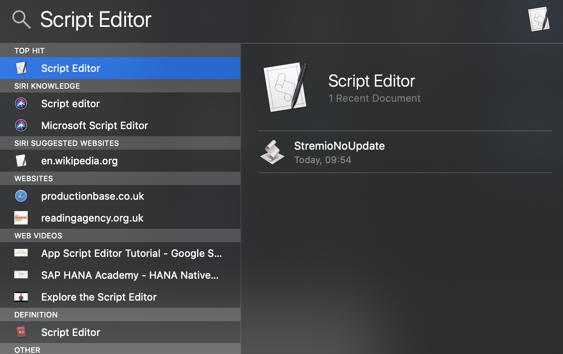Open the readingagency.org.uk website result
This screenshot has height=354, width=563.
click(x=120, y=218)
